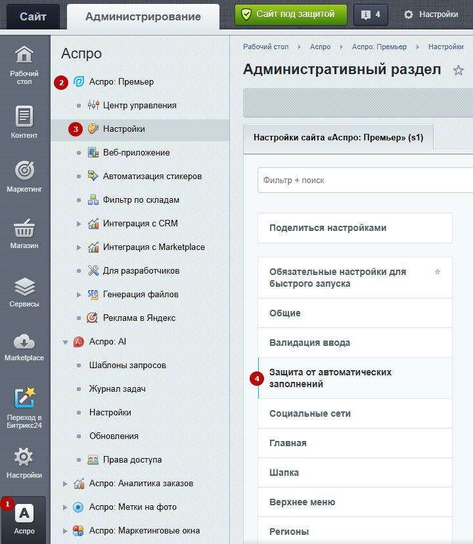Expand Интеграция с Marketplace tree node
This screenshot has width=473, height=544.
[79, 247]
